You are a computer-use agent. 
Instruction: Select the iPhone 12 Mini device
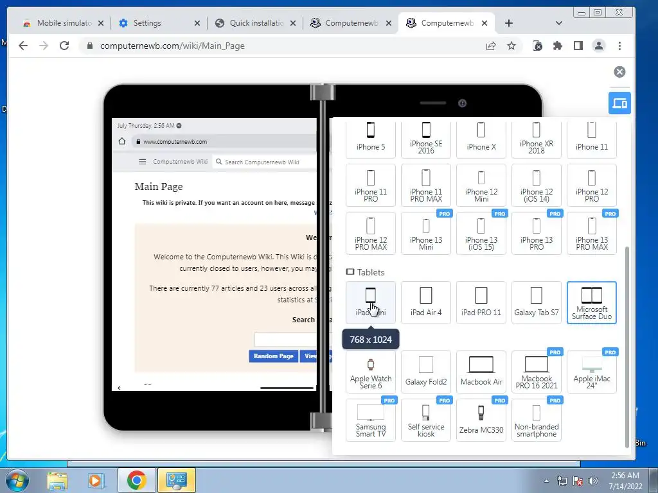(x=481, y=186)
